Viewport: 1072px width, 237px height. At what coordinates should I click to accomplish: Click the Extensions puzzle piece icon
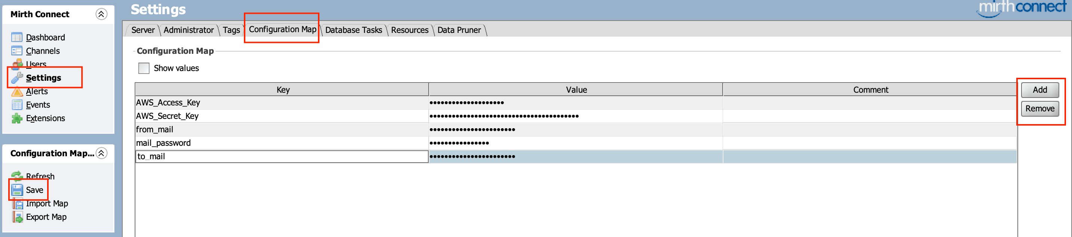pos(17,118)
